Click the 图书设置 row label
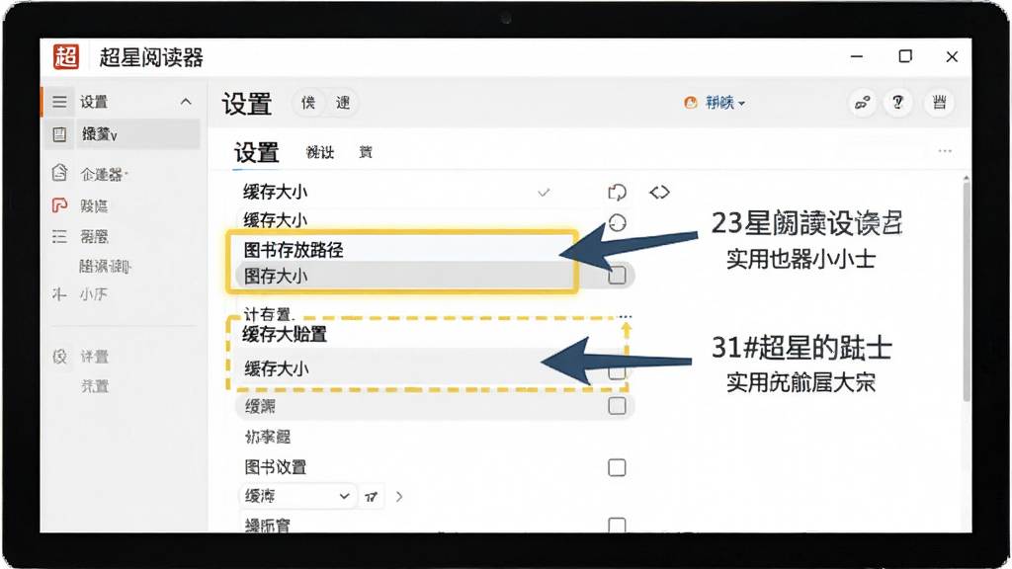This screenshot has height=569, width=1012. (276, 467)
